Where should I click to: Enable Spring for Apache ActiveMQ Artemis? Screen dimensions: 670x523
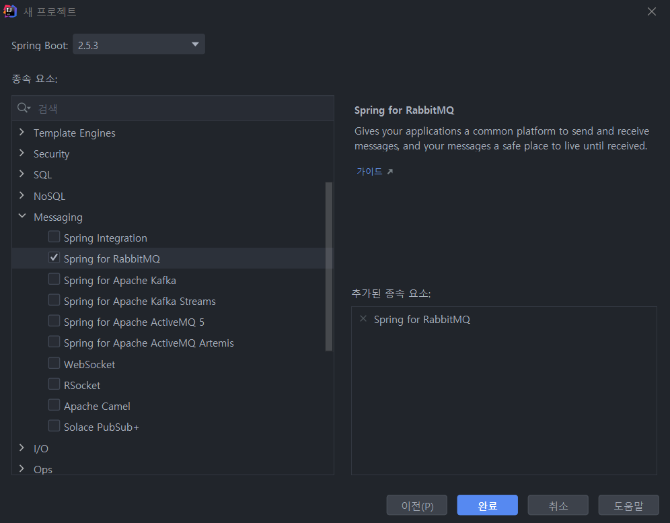click(54, 342)
